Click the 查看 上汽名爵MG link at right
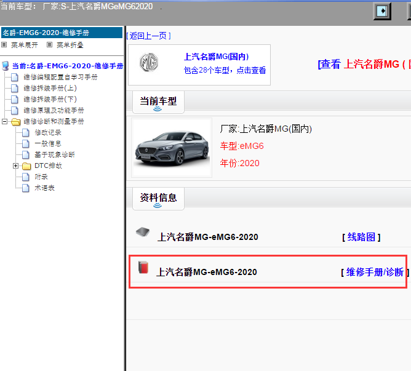The image size is (411, 371). coord(364,64)
